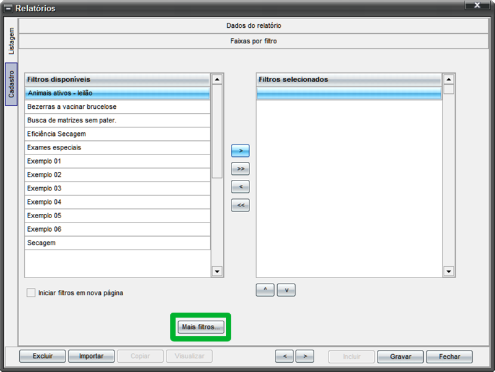Add all filters with double right arrow
The image size is (495, 372).
[x=240, y=169]
